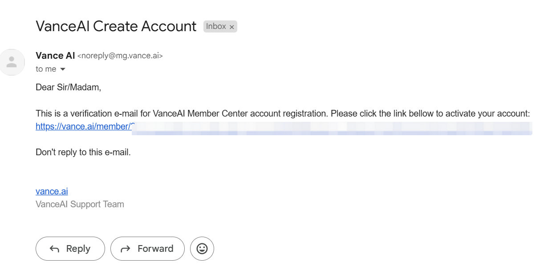
Task: Click the "to me" recipient text
Action: (x=46, y=69)
